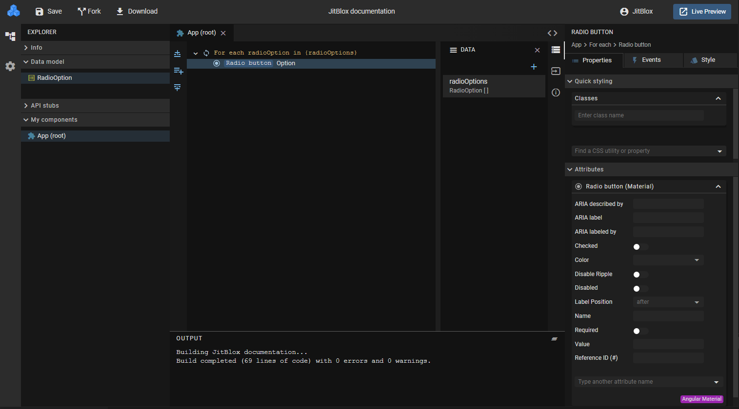Open the inputs arrow icon in right strip

click(556, 71)
